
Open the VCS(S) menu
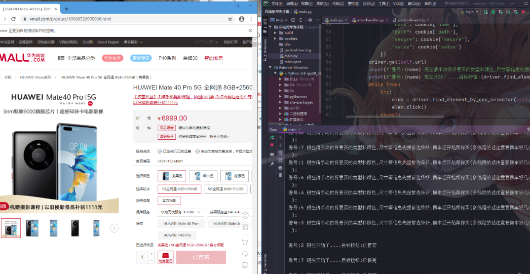click(398, 3)
